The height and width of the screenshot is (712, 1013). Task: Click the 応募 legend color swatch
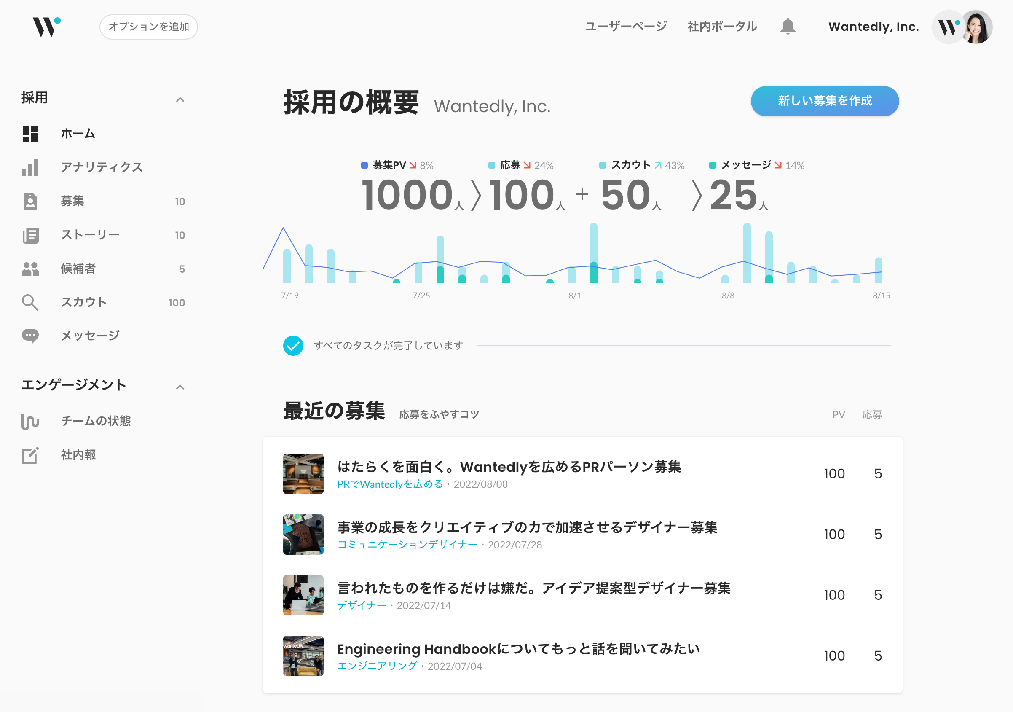pyautogui.click(x=492, y=165)
